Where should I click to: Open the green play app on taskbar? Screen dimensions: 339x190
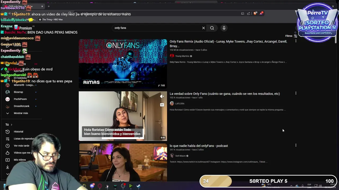131,186
